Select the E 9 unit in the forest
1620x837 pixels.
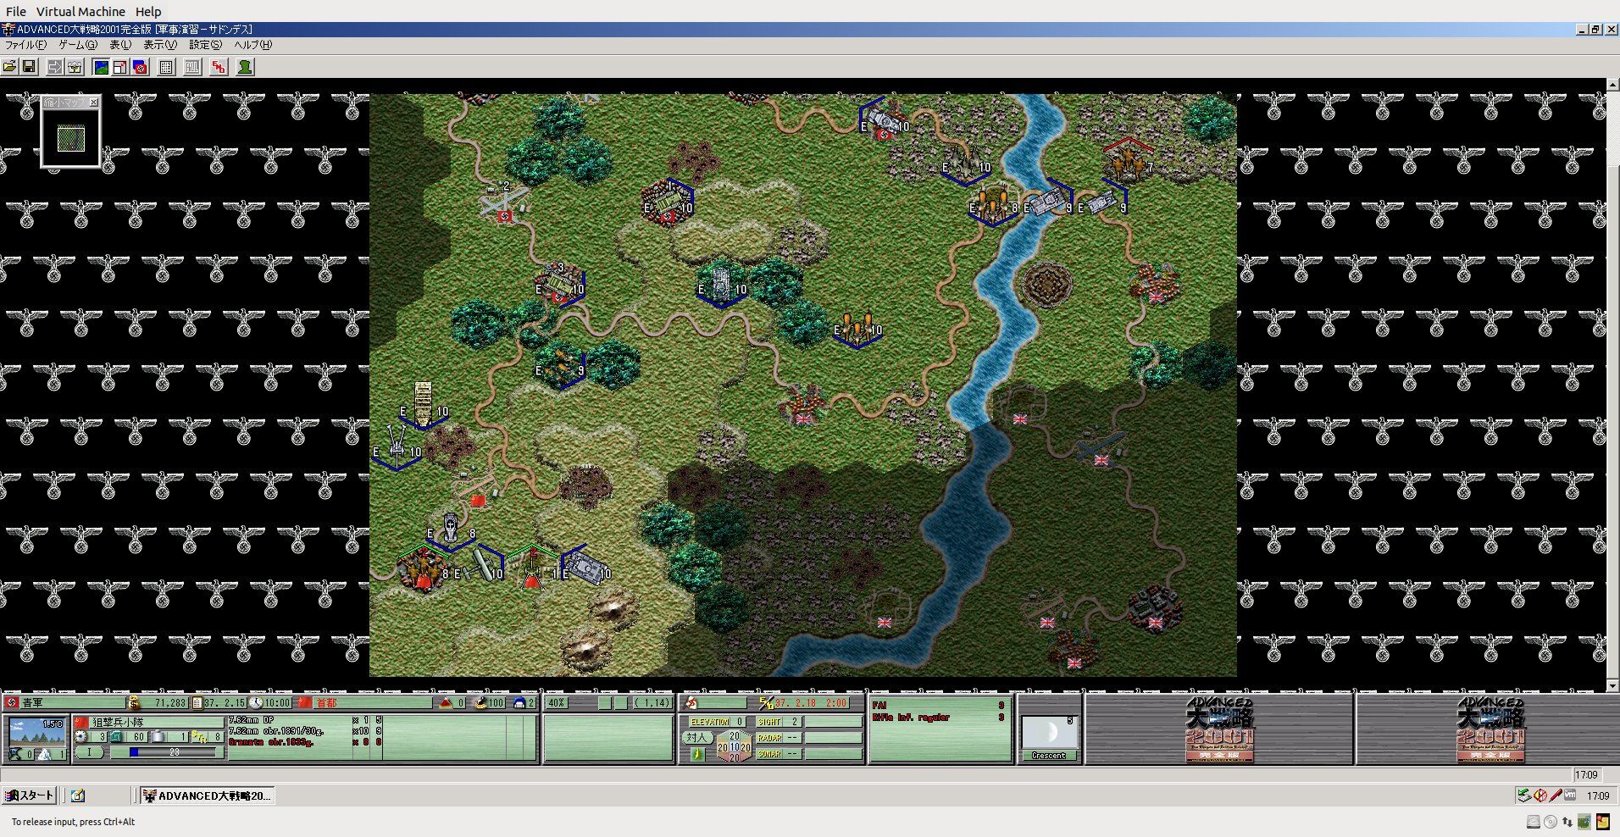click(559, 365)
